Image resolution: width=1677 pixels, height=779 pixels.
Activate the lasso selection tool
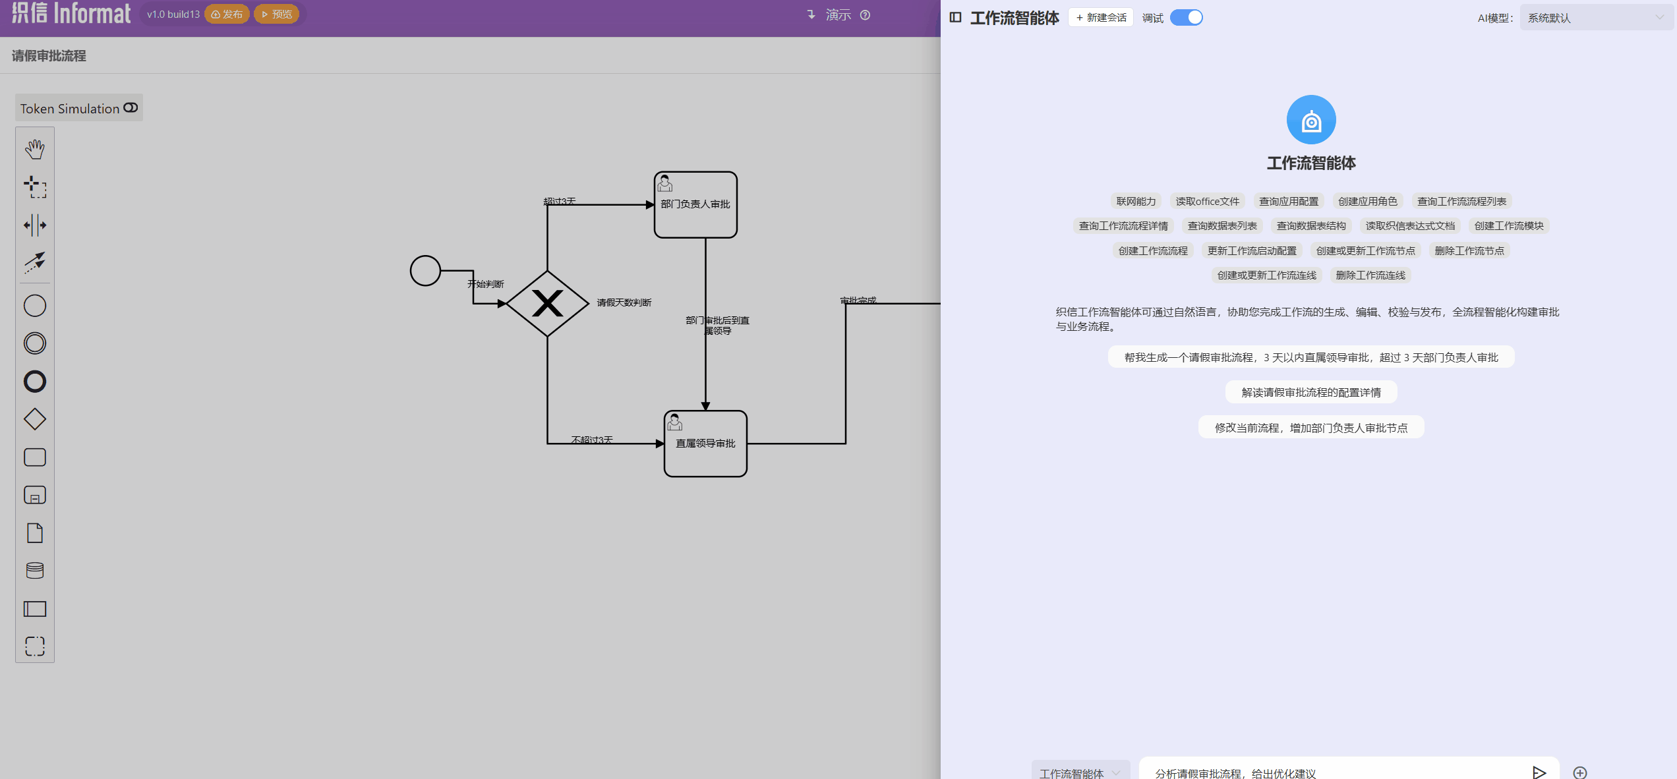(x=34, y=188)
